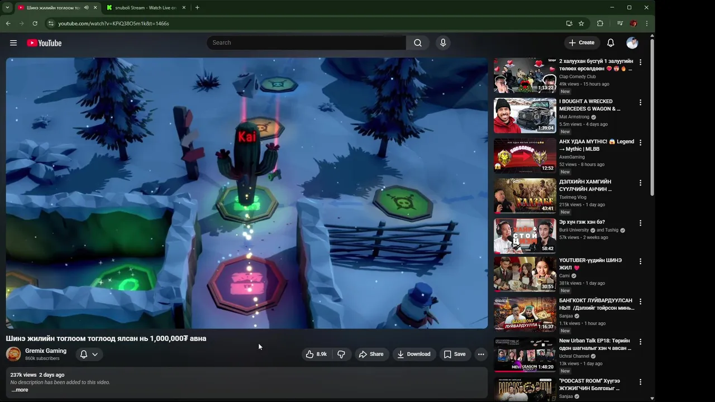Image resolution: width=715 pixels, height=402 pixels.
Task: Download this video
Action: pyautogui.click(x=414, y=354)
